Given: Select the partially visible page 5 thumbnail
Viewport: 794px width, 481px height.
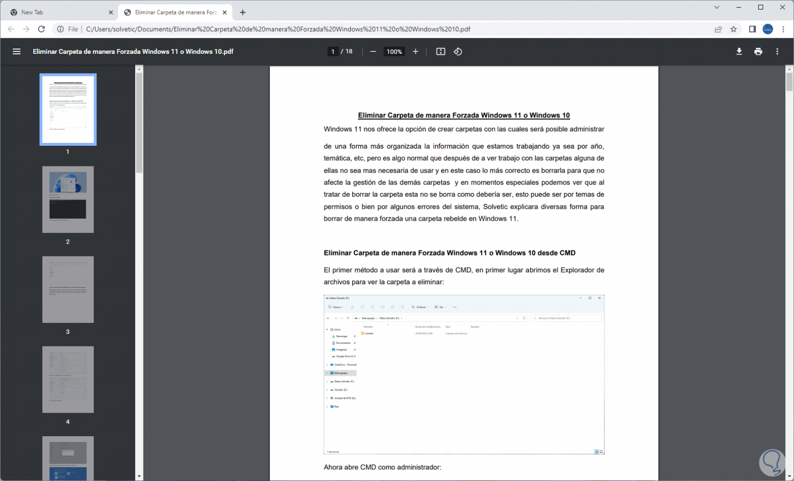Looking at the screenshot, I should (x=68, y=458).
